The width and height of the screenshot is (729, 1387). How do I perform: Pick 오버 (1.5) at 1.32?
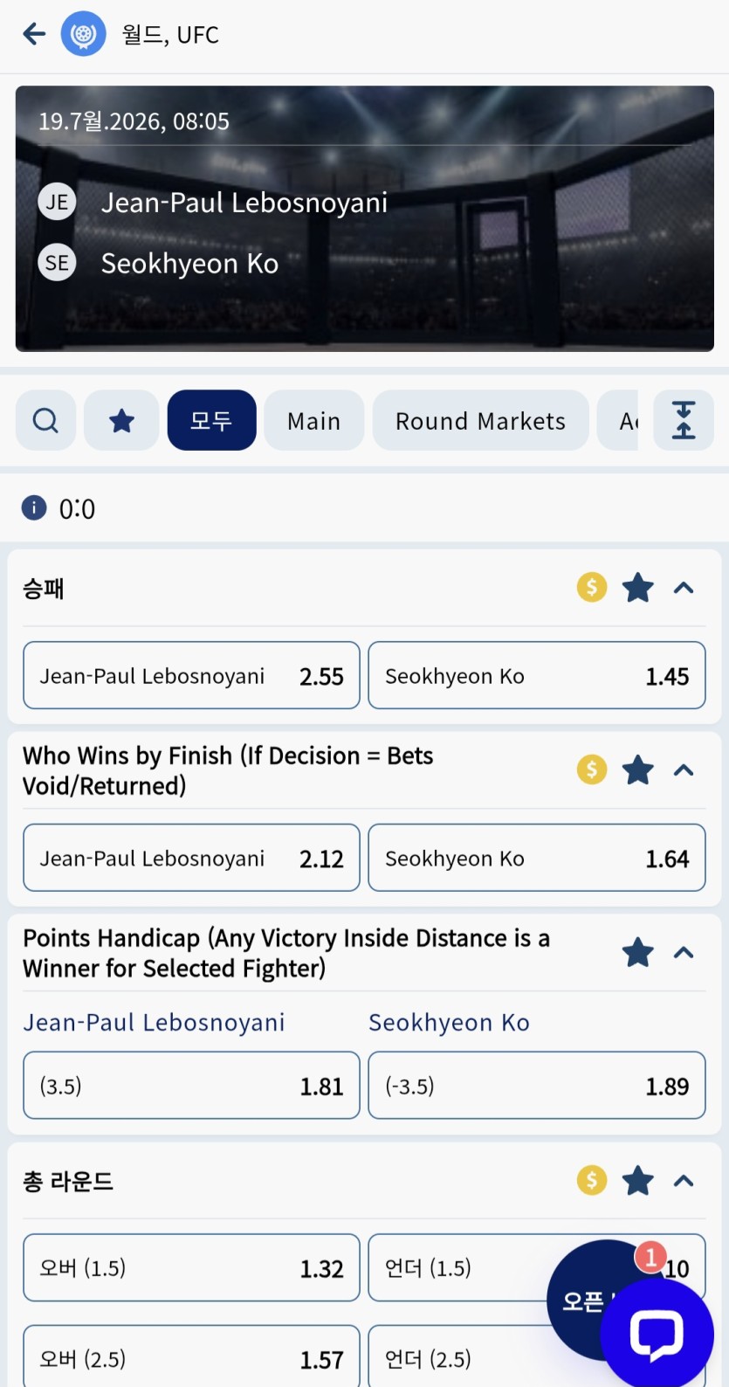[191, 1267]
